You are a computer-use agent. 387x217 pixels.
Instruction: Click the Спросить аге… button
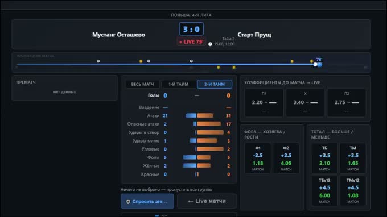tap(147, 202)
